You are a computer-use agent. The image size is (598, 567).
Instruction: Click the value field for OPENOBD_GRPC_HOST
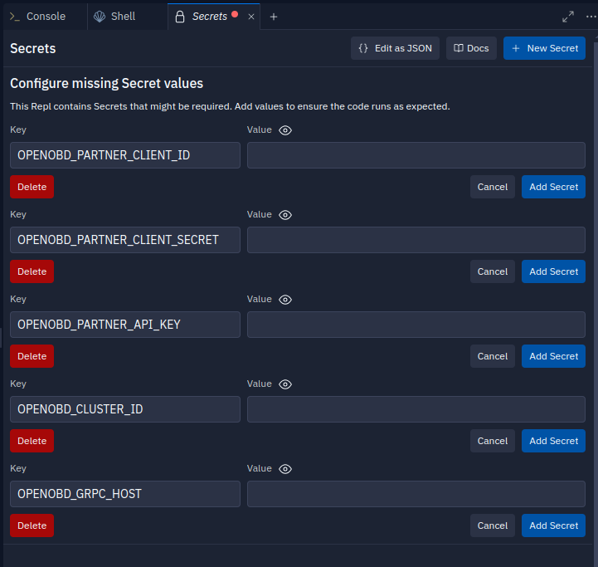pos(416,494)
